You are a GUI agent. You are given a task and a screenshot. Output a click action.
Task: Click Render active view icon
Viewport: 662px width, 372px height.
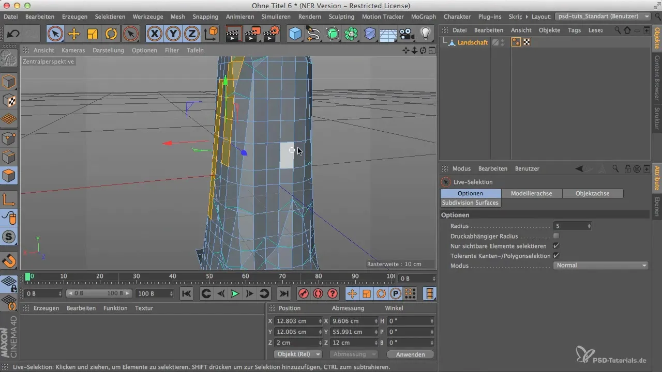coord(234,34)
